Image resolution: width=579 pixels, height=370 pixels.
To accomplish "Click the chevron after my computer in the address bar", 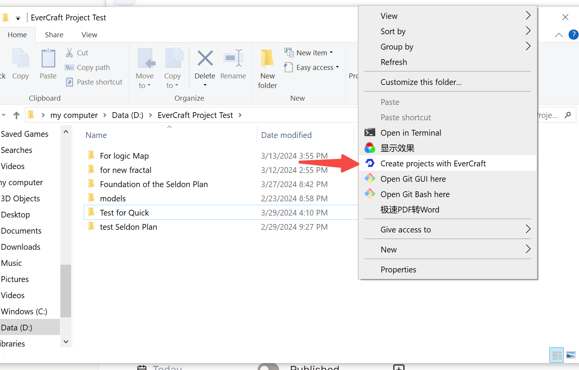I will click(x=105, y=115).
